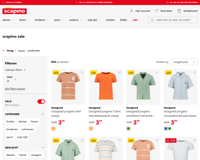
Task: Select kinderen category filter chip
Action: pyautogui.click(x=12, y=129)
